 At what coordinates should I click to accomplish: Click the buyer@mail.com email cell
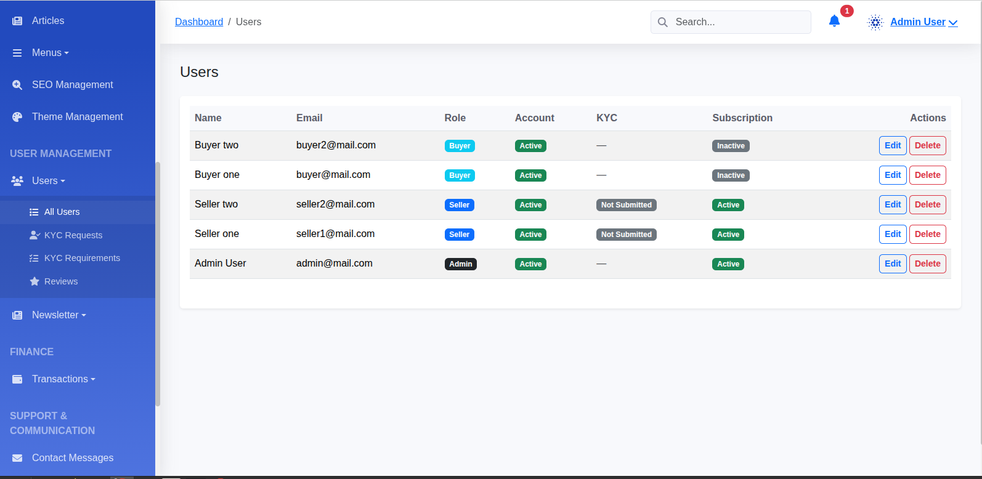click(333, 175)
